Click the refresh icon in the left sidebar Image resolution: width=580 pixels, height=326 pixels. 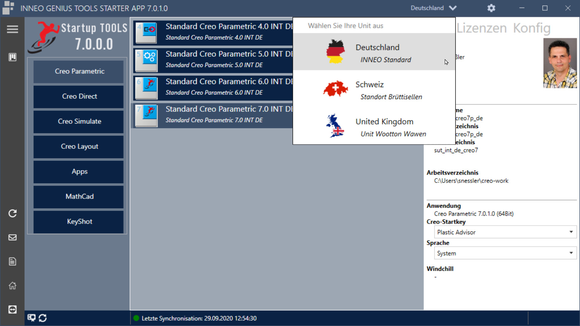pos(12,214)
